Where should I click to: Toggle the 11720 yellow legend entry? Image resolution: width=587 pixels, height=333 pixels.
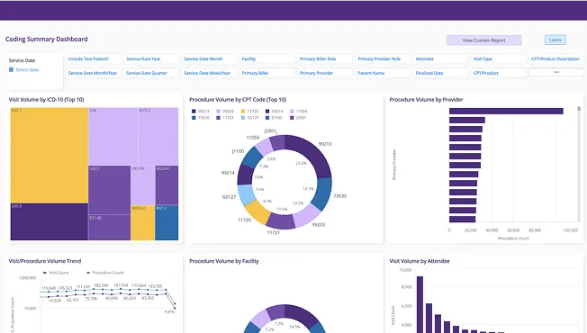click(x=249, y=111)
